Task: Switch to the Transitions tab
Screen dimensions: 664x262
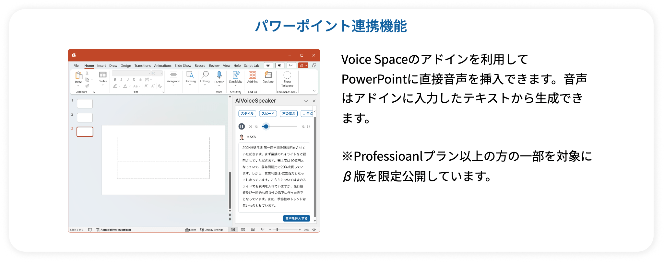Action: click(x=143, y=65)
